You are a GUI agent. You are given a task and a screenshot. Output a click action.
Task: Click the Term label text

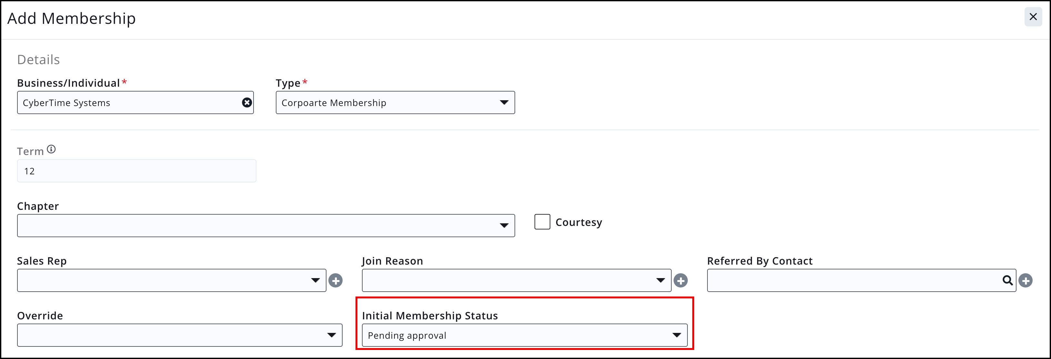click(30, 151)
